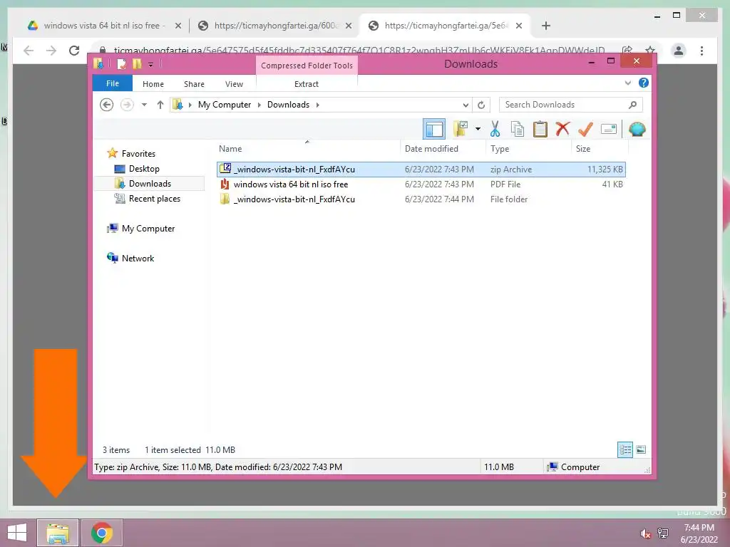This screenshot has width=730, height=547.
Task: Open the Quick Access Toolbar customize dropdown
Action: (x=151, y=65)
